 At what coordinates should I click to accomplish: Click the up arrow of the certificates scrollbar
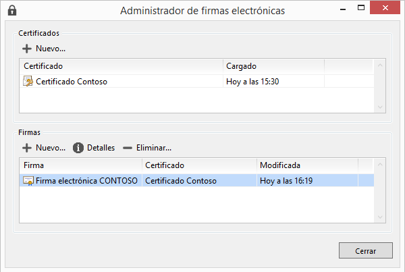click(380, 65)
